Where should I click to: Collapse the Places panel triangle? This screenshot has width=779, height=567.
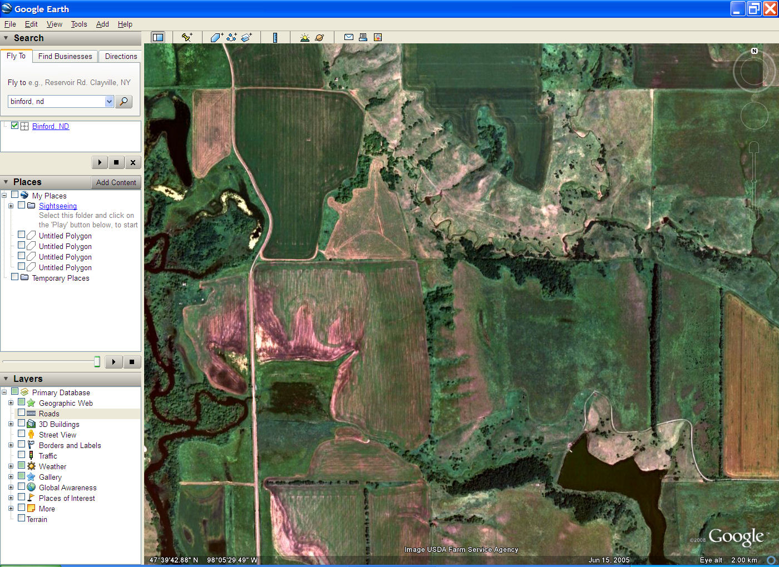(x=6, y=182)
